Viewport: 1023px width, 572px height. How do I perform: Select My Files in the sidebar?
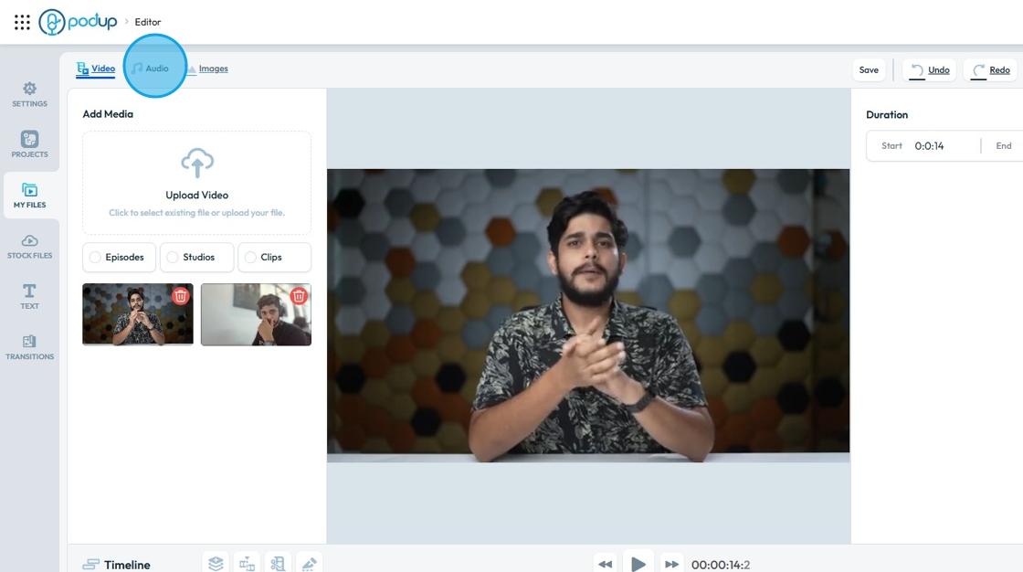click(29, 196)
